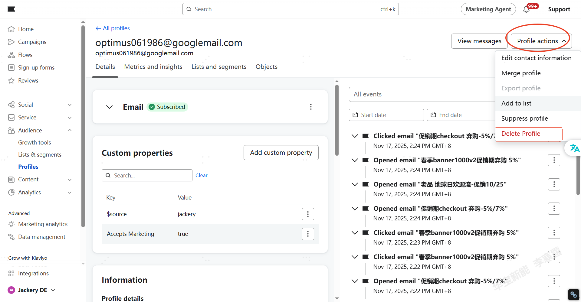Expand the Service menu
The image size is (581, 302).
tap(70, 118)
